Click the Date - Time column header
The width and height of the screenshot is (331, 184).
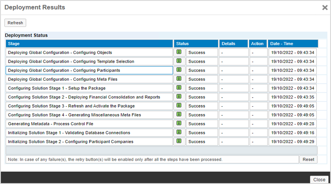tap(293, 44)
